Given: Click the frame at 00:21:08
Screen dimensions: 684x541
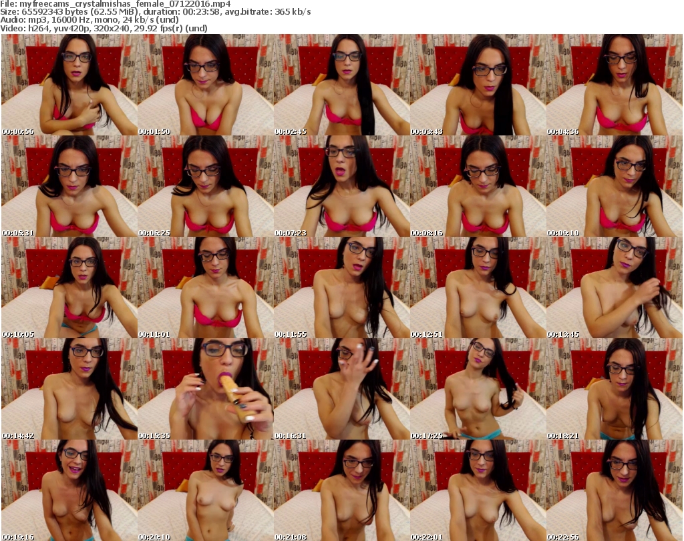Looking at the screenshot, I should pos(342,490).
